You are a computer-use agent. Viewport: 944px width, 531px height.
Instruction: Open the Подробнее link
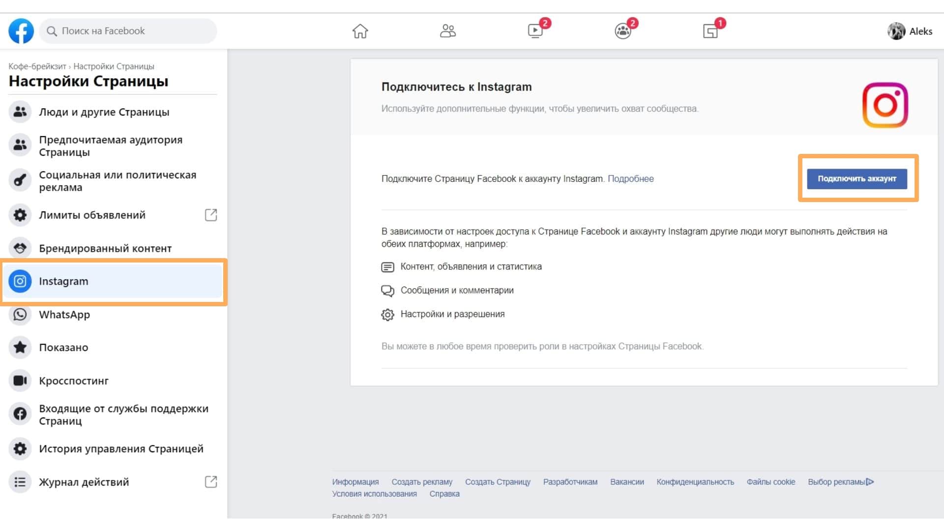tap(631, 179)
